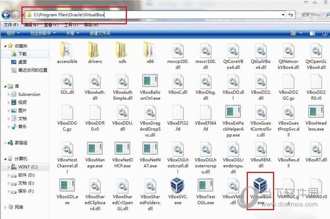Select the VBoxTestOGL.exe file icon
The height and width of the screenshot is (219, 330).
pos(205,185)
